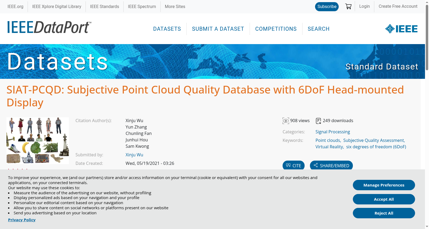Select Create Free Account
The width and height of the screenshot is (429, 229).
(x=398, y=6)
